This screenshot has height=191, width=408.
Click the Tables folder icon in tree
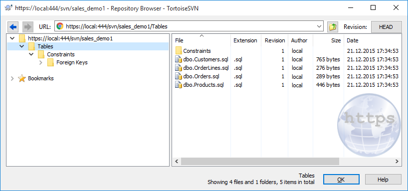pos(31,46)
